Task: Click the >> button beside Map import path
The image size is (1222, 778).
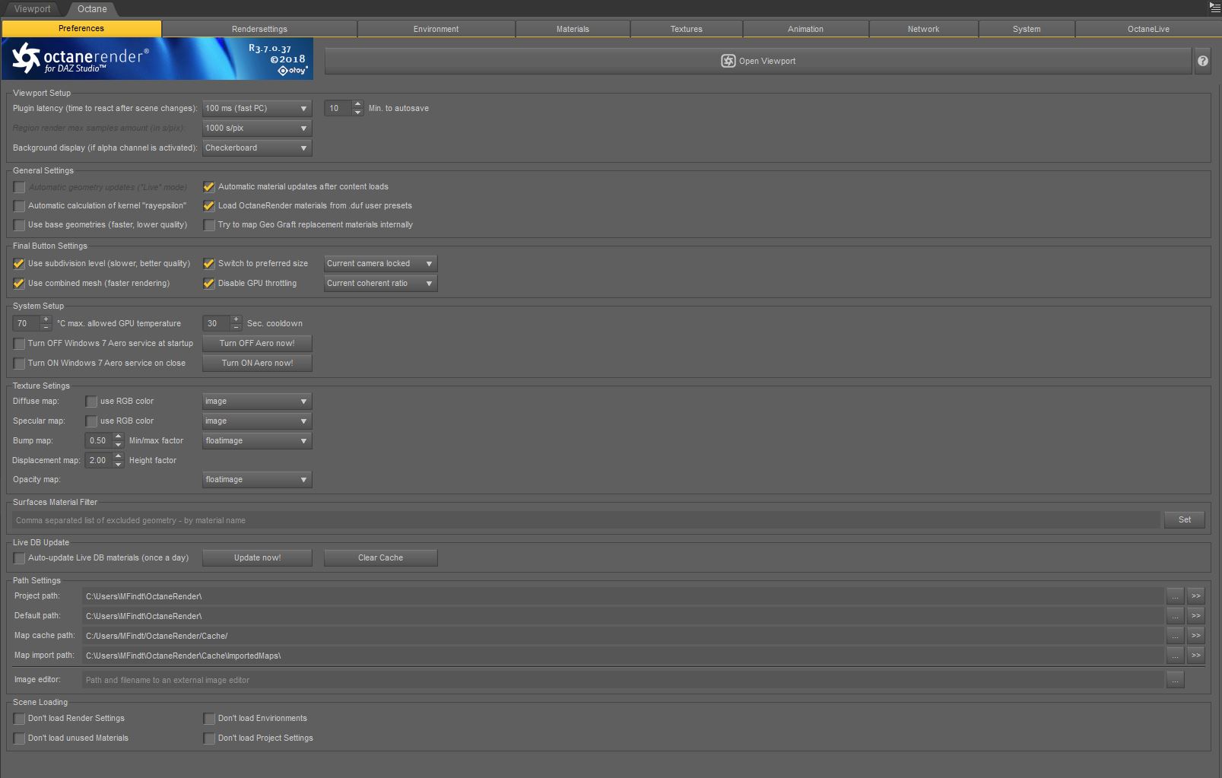Action: pyautogui.click(x=1196, y=656)
